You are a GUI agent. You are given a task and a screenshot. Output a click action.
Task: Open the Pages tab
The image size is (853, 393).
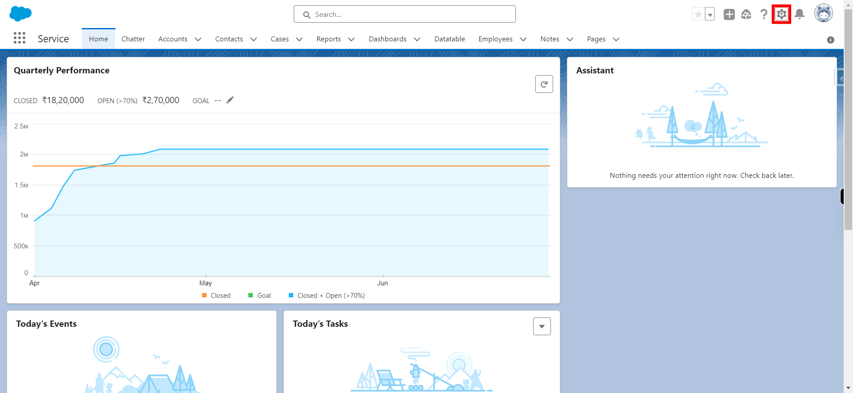click(596, 39)
